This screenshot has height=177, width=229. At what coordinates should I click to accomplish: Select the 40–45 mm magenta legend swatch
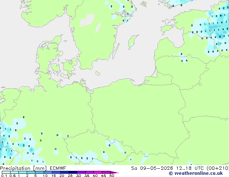(x=98, y=172)
